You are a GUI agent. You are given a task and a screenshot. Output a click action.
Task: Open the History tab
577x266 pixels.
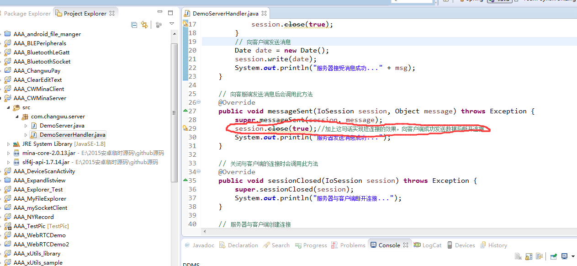pyautogui.click(x=493, y=245)
